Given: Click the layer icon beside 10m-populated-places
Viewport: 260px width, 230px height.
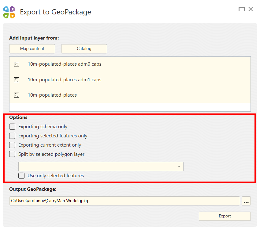Looking at the screenshot, I should (x=16, y=95).
